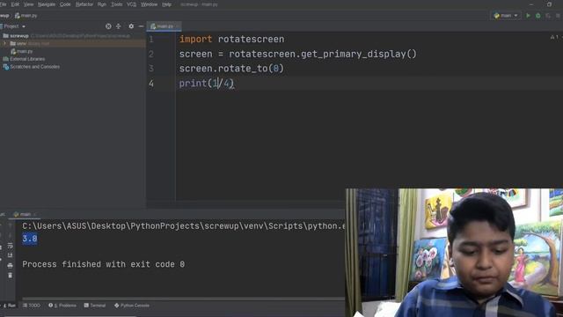Click get_primary_display on editor line 2

tap(354, 54)
